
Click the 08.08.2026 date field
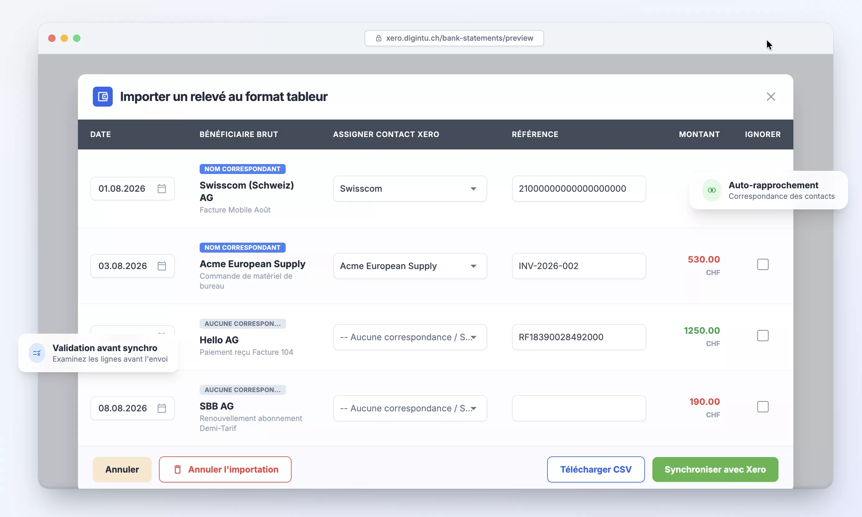pos(132,408)
